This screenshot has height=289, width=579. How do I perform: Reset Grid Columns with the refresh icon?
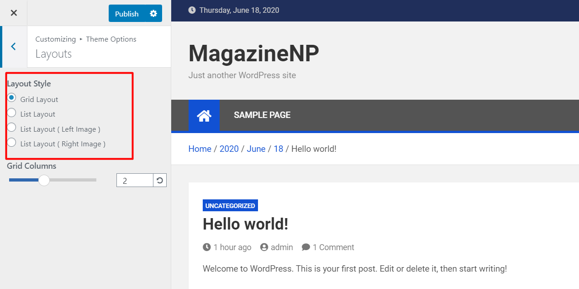tap(160, 180)
